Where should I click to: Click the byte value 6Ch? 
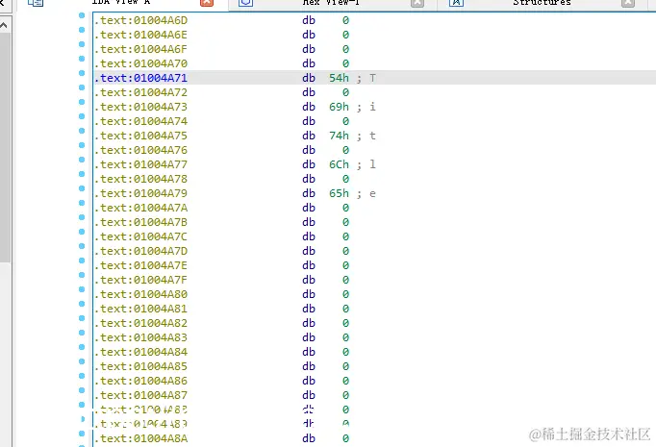339,164
